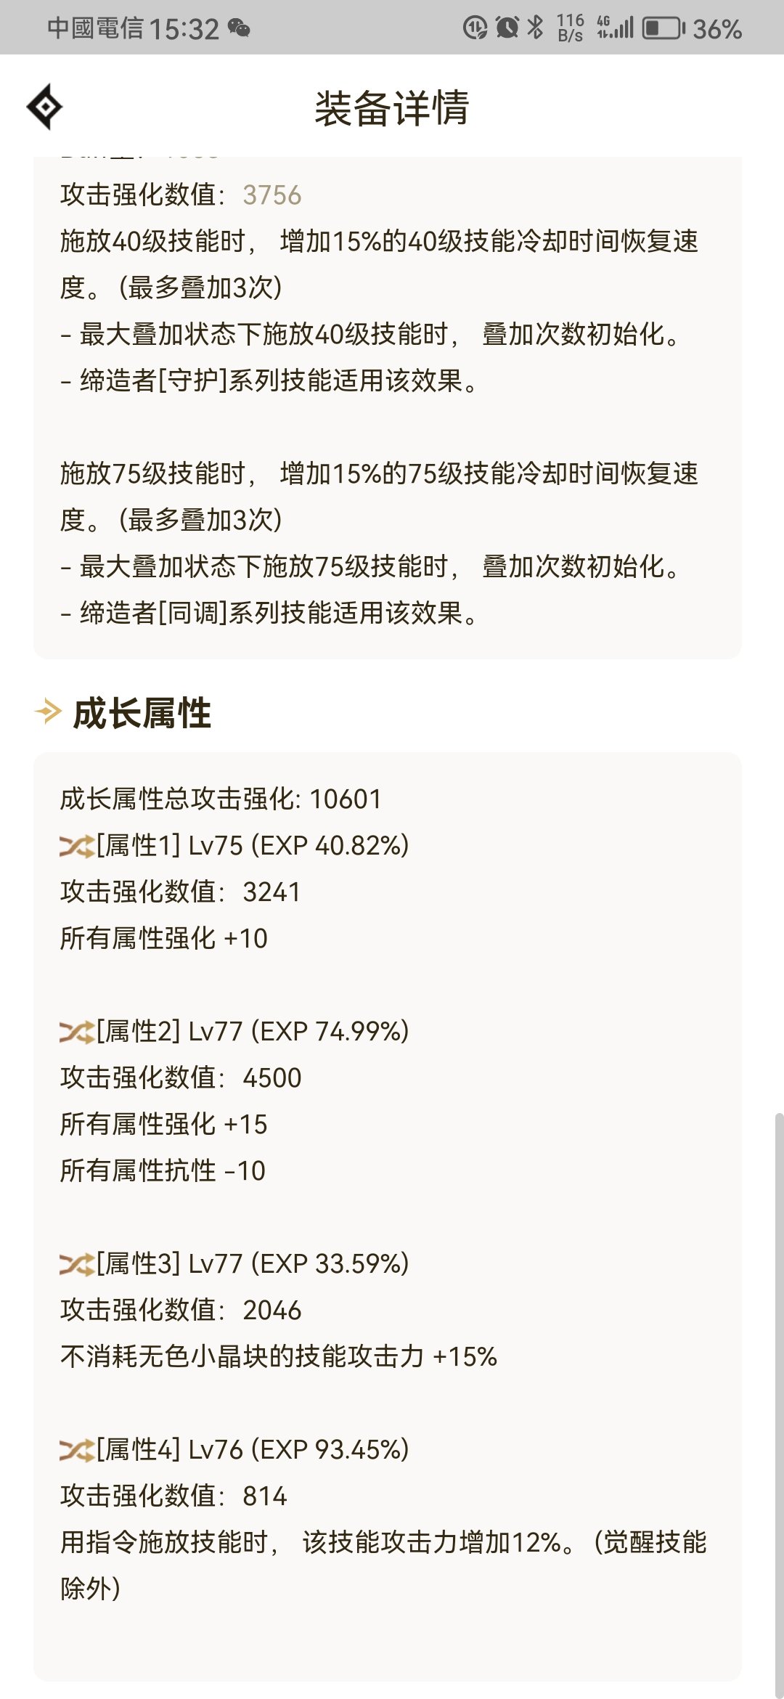Tap the shuffle icon beside 属性4
Image resolution: width=784 pixels, height=1699 pixels.
pos(77,1450)
